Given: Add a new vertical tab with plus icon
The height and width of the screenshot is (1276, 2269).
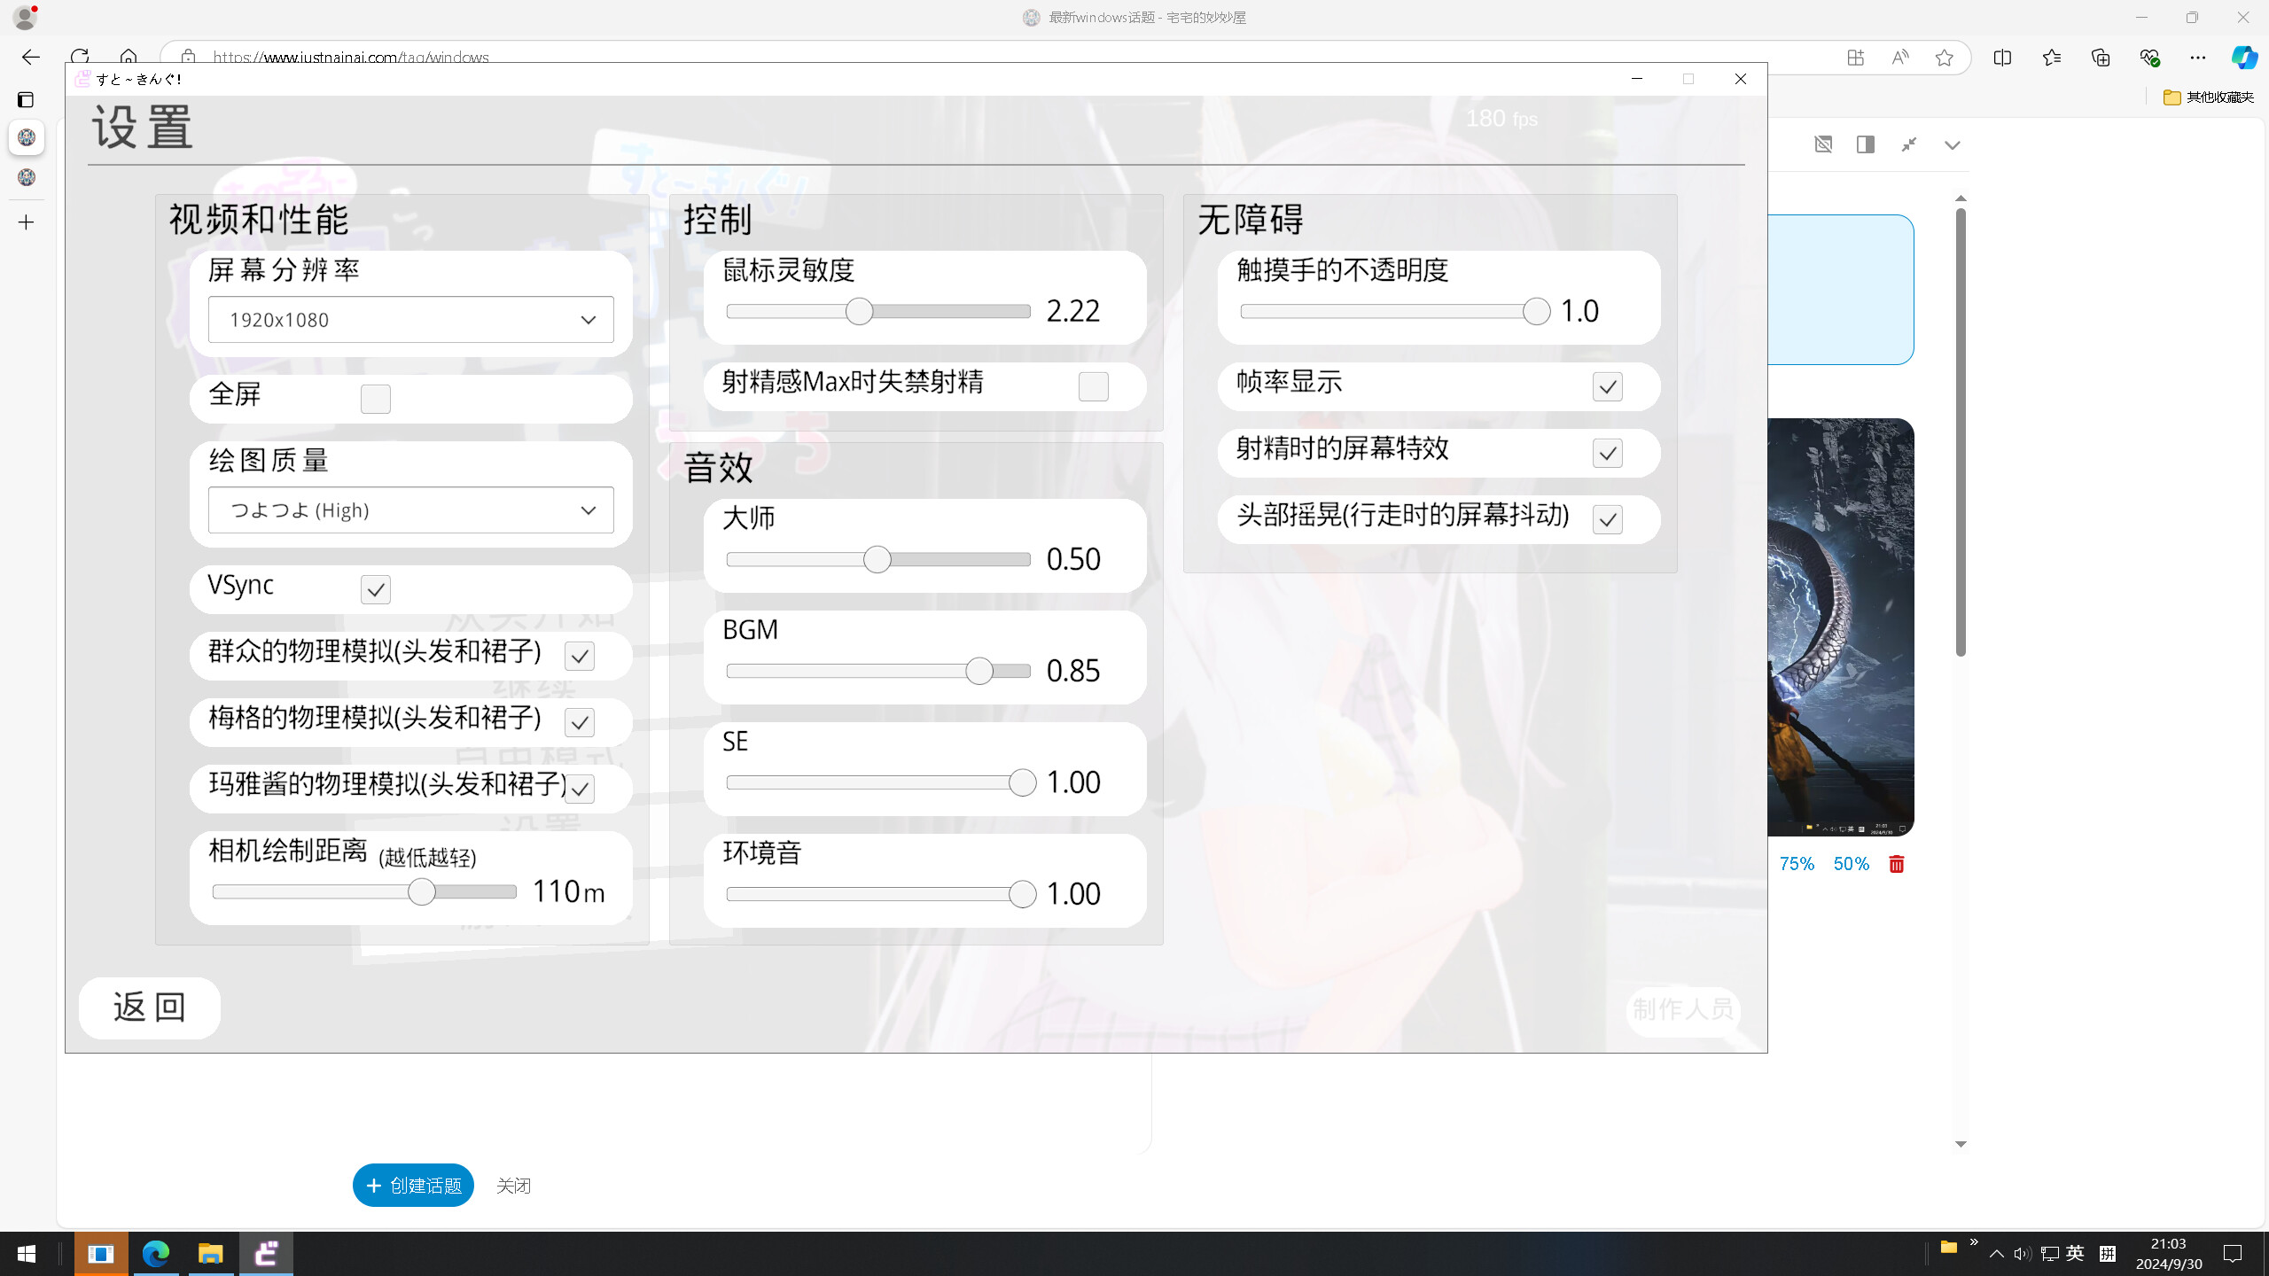Looking at the screenshot, I should (27, 222).
